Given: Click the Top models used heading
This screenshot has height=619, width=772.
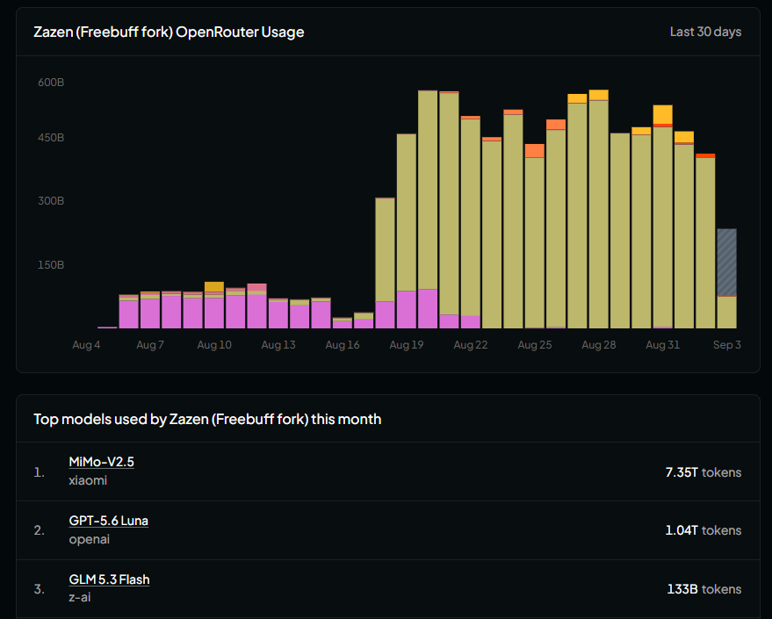Looking at the screenshot, I should [x=207, y=419].
